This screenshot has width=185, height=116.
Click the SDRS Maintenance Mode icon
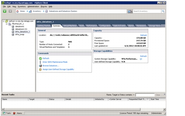pyautogui.click(x=40, y=62)
